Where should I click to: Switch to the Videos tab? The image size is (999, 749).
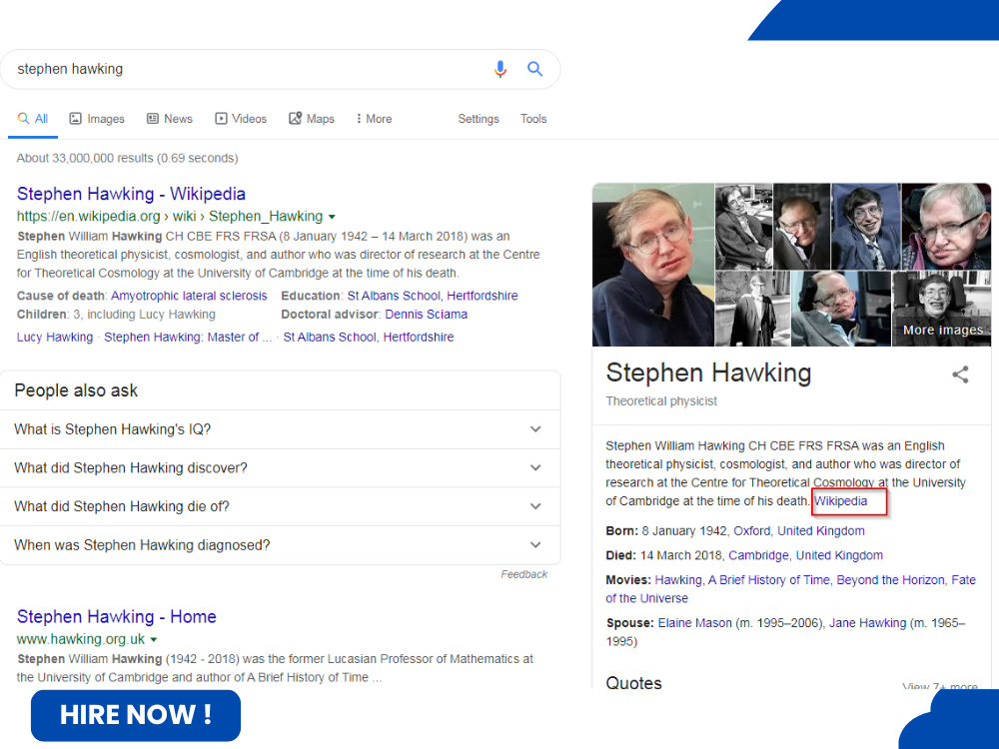pos(241,119)
